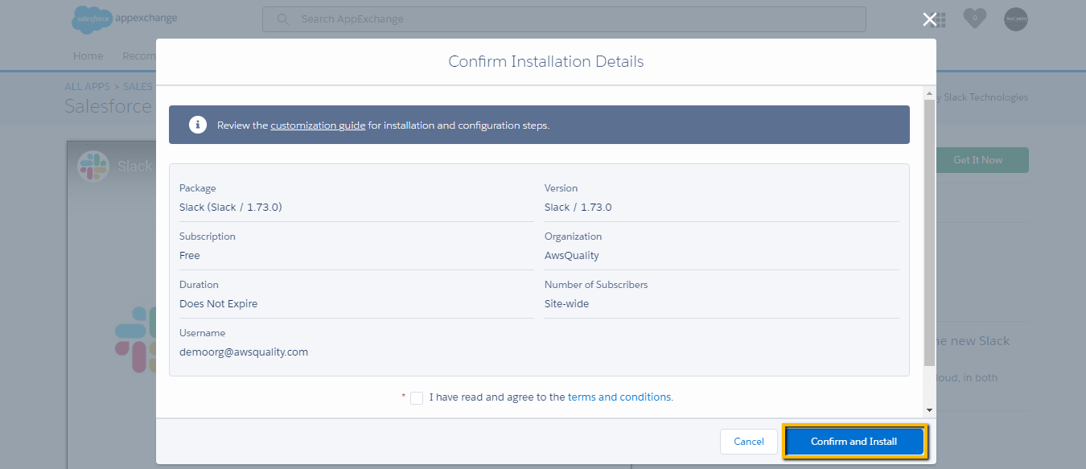The height and width of the screenshot is (469, 1086).
Task: Click the Salesforce AppExchange logo
Action: pos(125,19)
